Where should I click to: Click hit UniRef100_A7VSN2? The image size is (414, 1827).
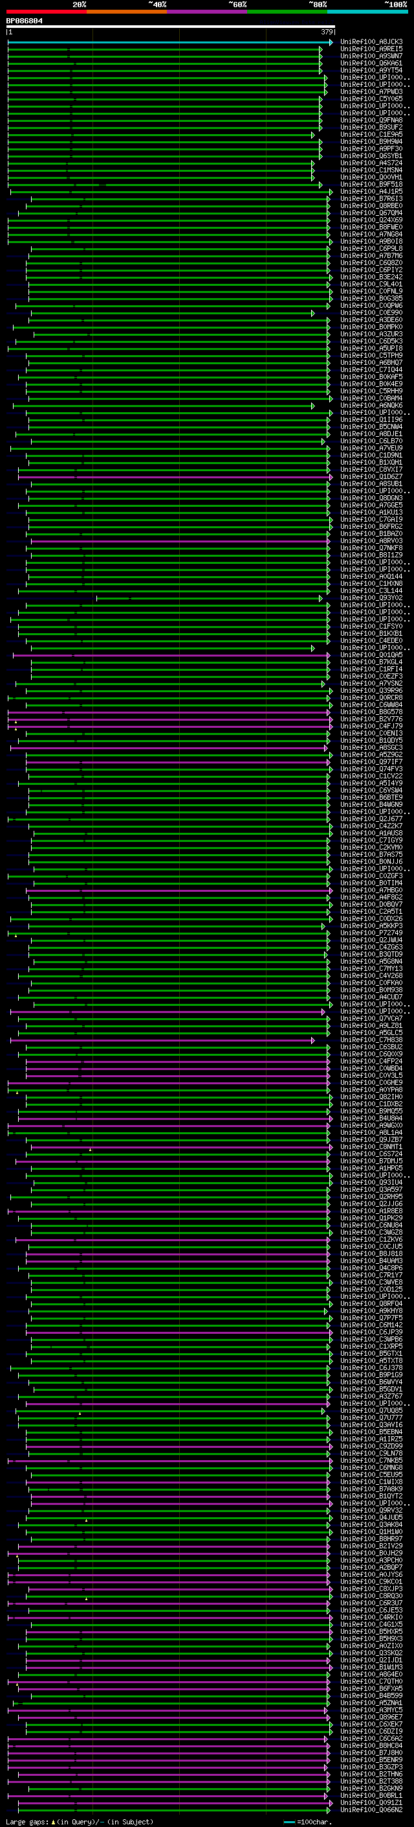[x=371, y=683]
